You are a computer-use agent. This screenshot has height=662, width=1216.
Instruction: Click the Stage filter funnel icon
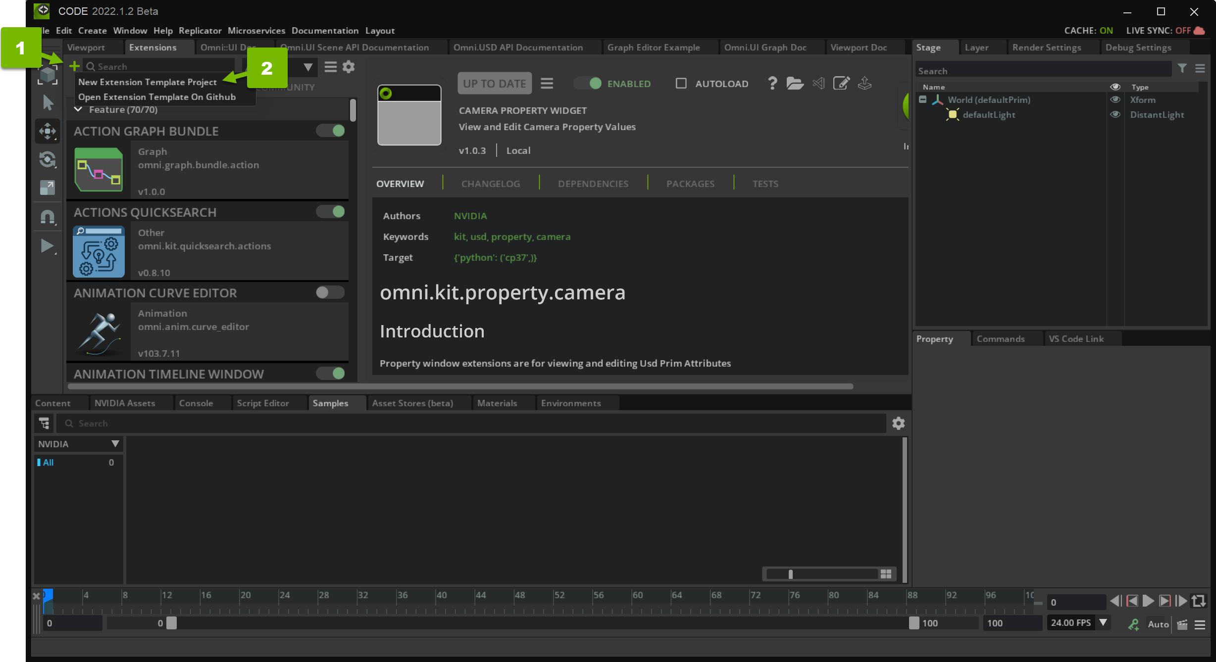1182,69
